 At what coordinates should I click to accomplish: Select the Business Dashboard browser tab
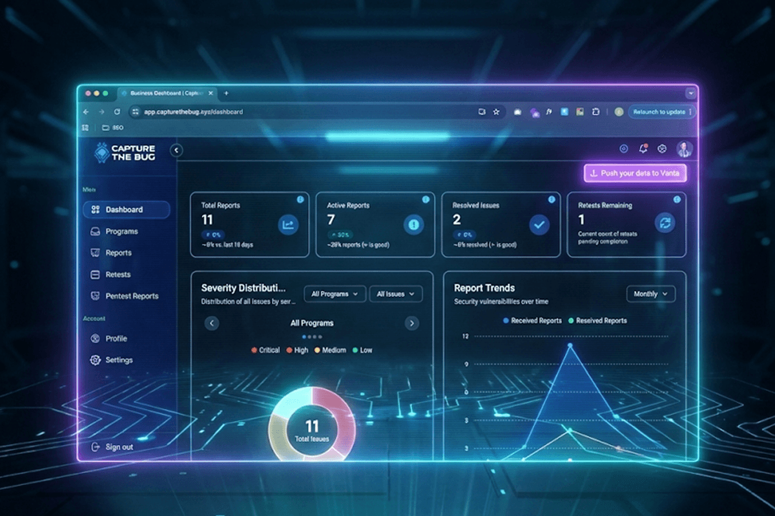(x=167, y=94)
